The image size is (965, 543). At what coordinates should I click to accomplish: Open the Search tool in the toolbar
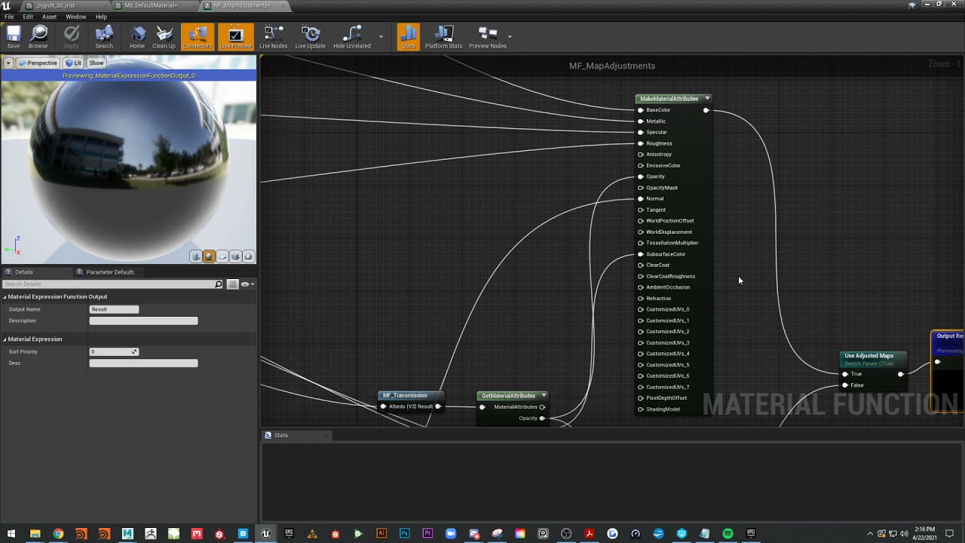104,37
